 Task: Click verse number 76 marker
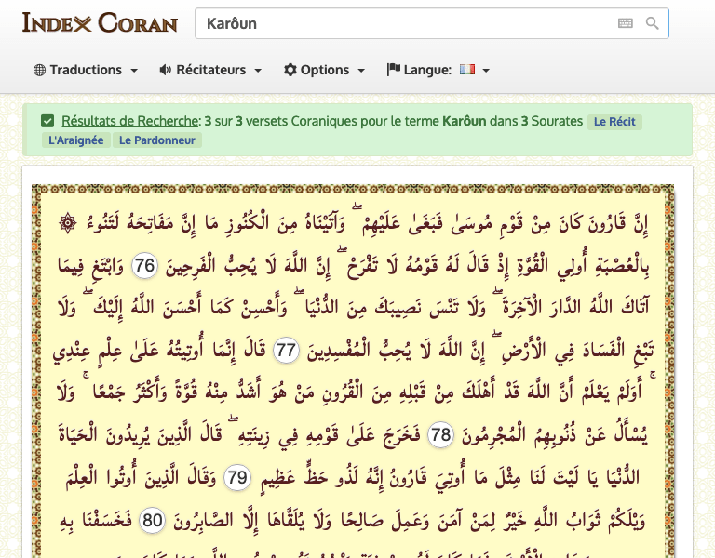[144, 265]
